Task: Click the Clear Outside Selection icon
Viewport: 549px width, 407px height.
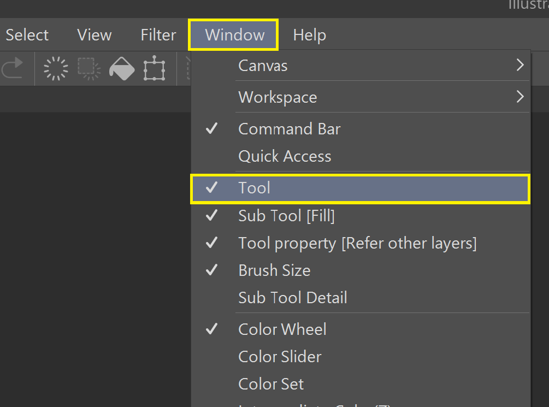Action: 88,69
